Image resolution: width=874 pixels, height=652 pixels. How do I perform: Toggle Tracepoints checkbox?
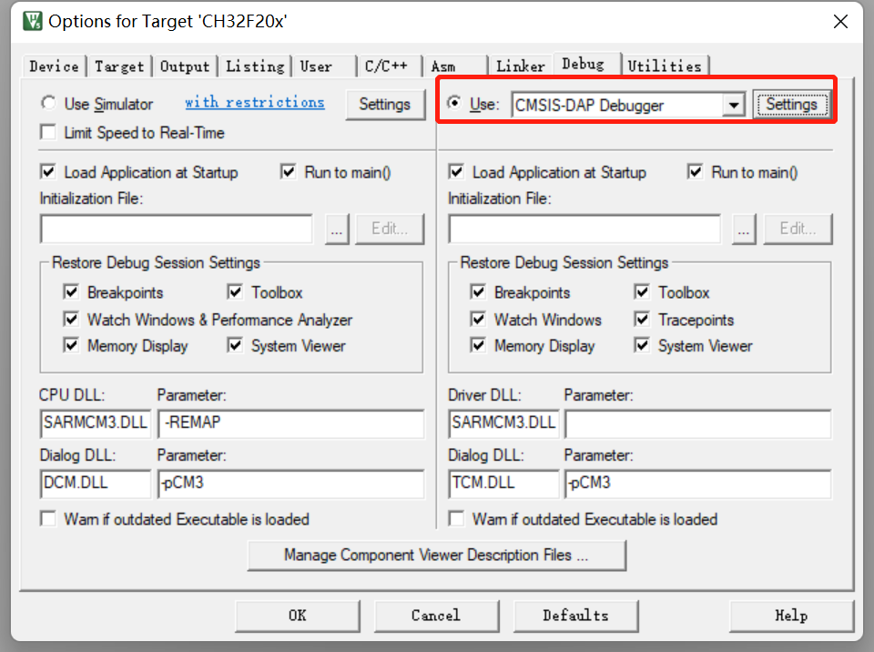tap(642, 319)
